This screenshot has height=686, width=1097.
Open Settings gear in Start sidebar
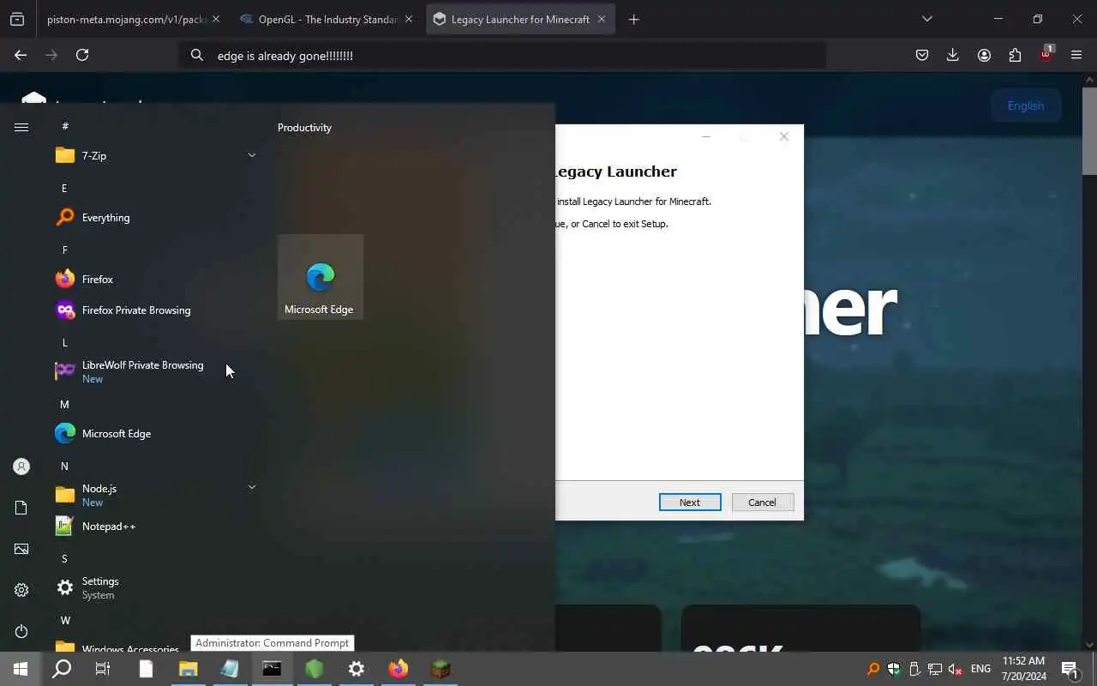tap(21, 590)
